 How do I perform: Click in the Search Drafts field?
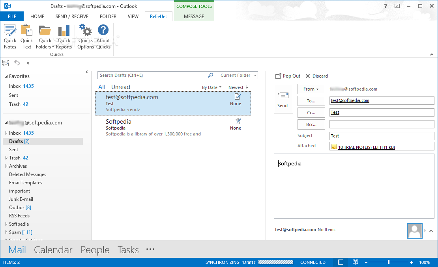(152, 75)
